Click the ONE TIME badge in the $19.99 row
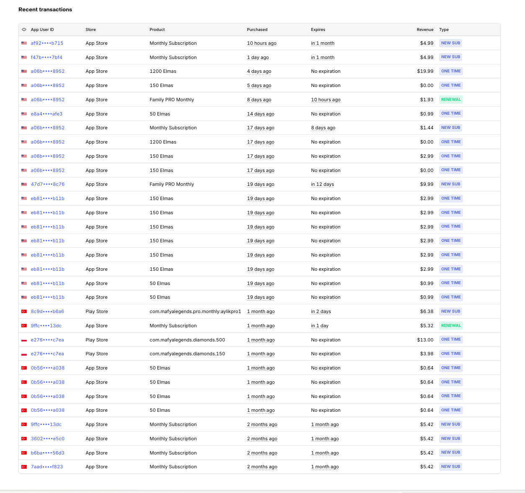 pyautogui.click(x=451, y=71)
